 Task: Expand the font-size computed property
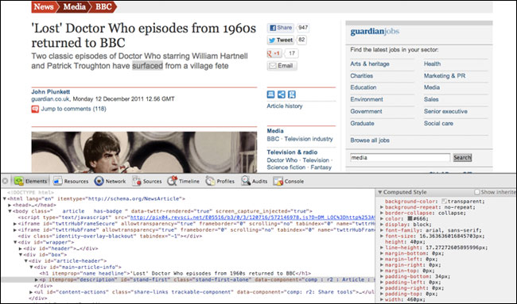click(x=382, y=237)
